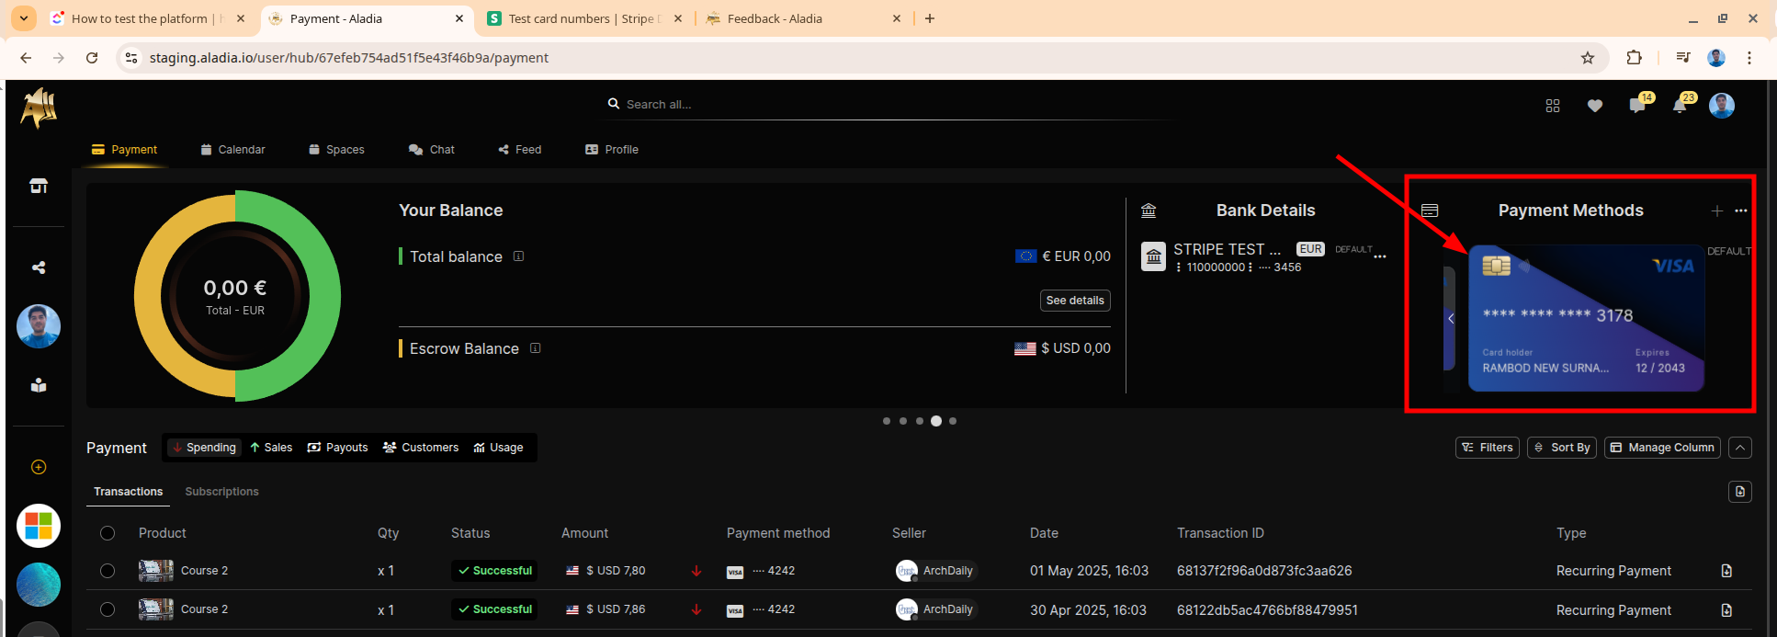This screenshot has width=1777, height=637.
Task: Click the export document icon above table
Action: [1740, 492]
